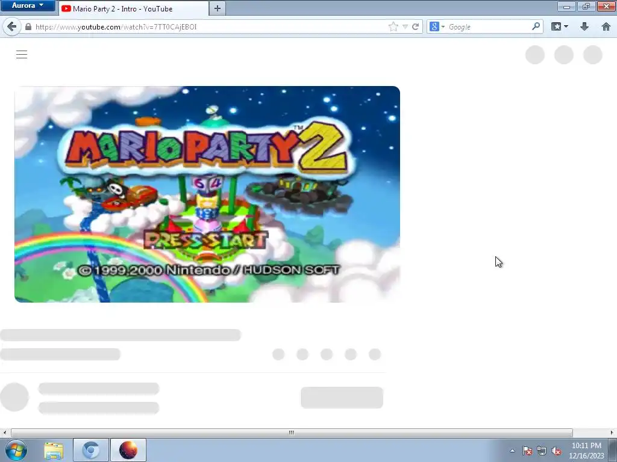Open the URL history dropdown arrow

[405, 26]
